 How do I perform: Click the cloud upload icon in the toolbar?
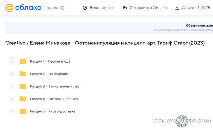(125, 8)
